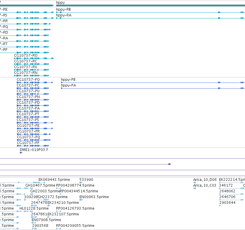The height and width of the screenshot is (230, 245).
Task: Open the EK069443.5prime EST label
Action: (x=54, y=180)
